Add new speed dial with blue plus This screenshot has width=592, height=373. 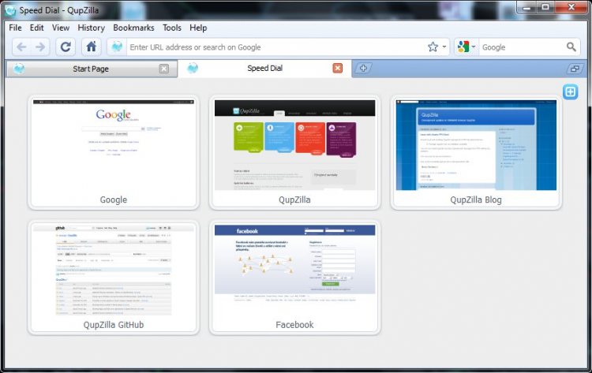pyautogui.click(x=570, y=91)
